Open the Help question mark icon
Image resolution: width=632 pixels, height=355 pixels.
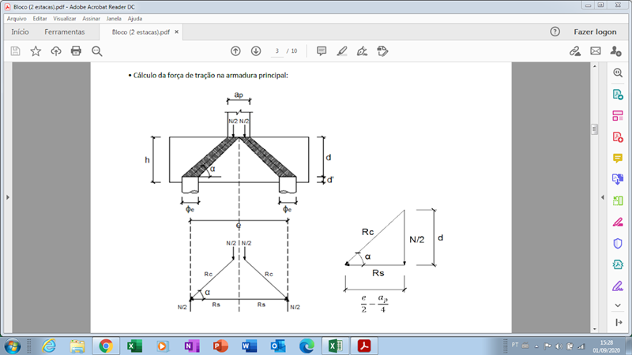pyautogui.click(x=555, y=32)
